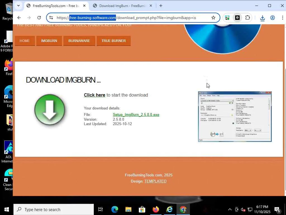Open the Chrome profile avatar icon
The height and width of the screenshot is (215, 286).
pyautogui.click(x=273, y=18)
